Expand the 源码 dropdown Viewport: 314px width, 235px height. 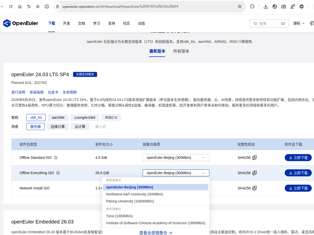tap(299, 23)
